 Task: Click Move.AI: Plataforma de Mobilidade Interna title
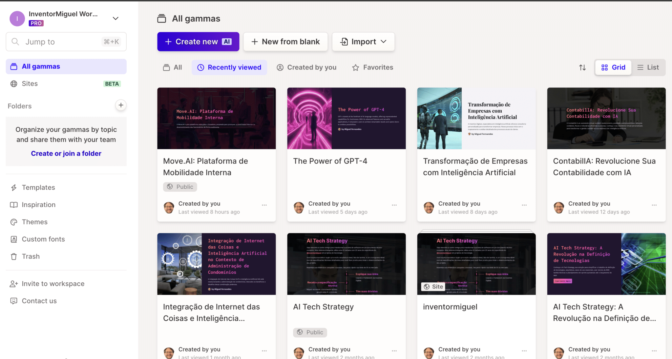click(x=205, y=167)
